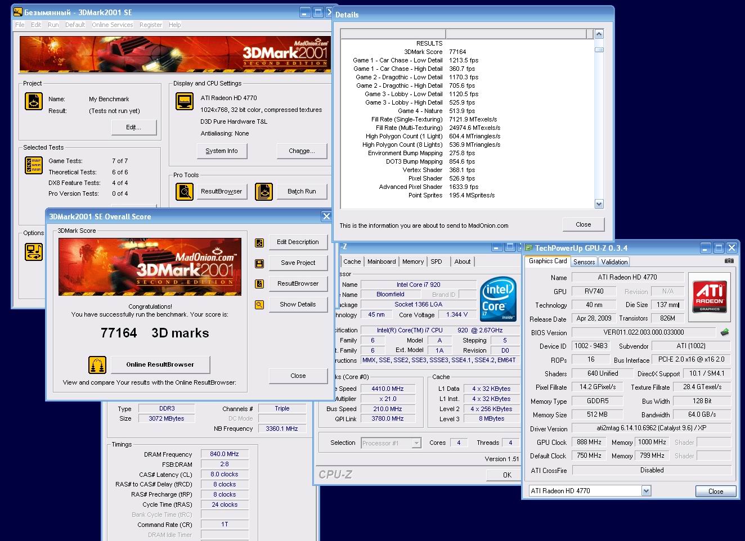Open the About tab in CPU-Z
Viewport: 745px width, 541px height.
point(463,262)
